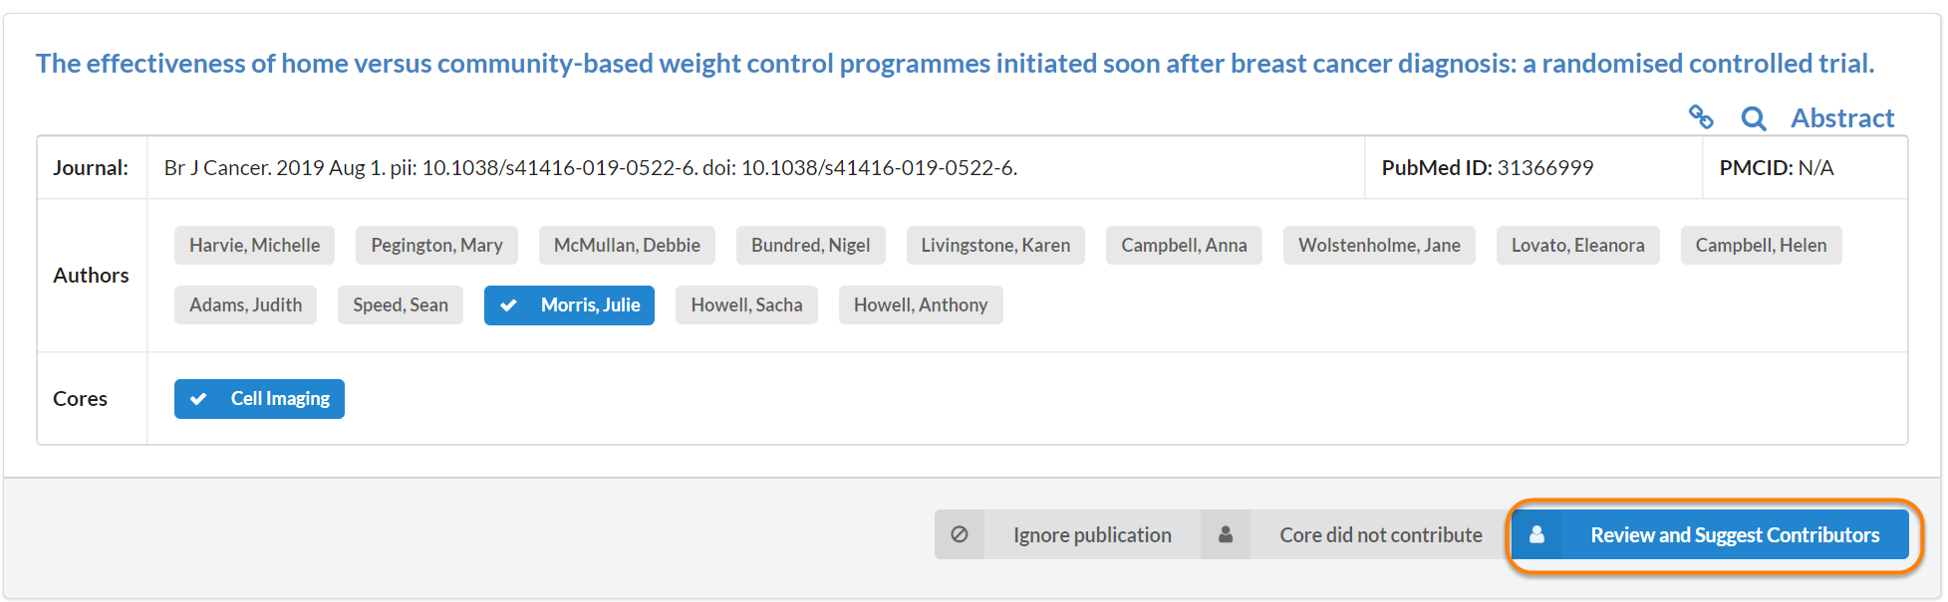1948x602 pixels.
Task: Click the PubMed ID 31366999 field
Action: coord(1487,168)
